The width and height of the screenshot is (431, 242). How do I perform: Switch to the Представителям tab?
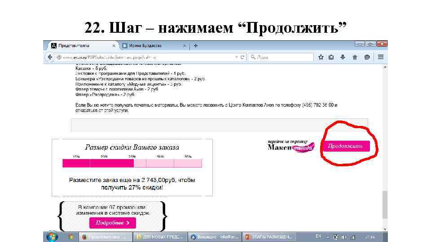83,46
